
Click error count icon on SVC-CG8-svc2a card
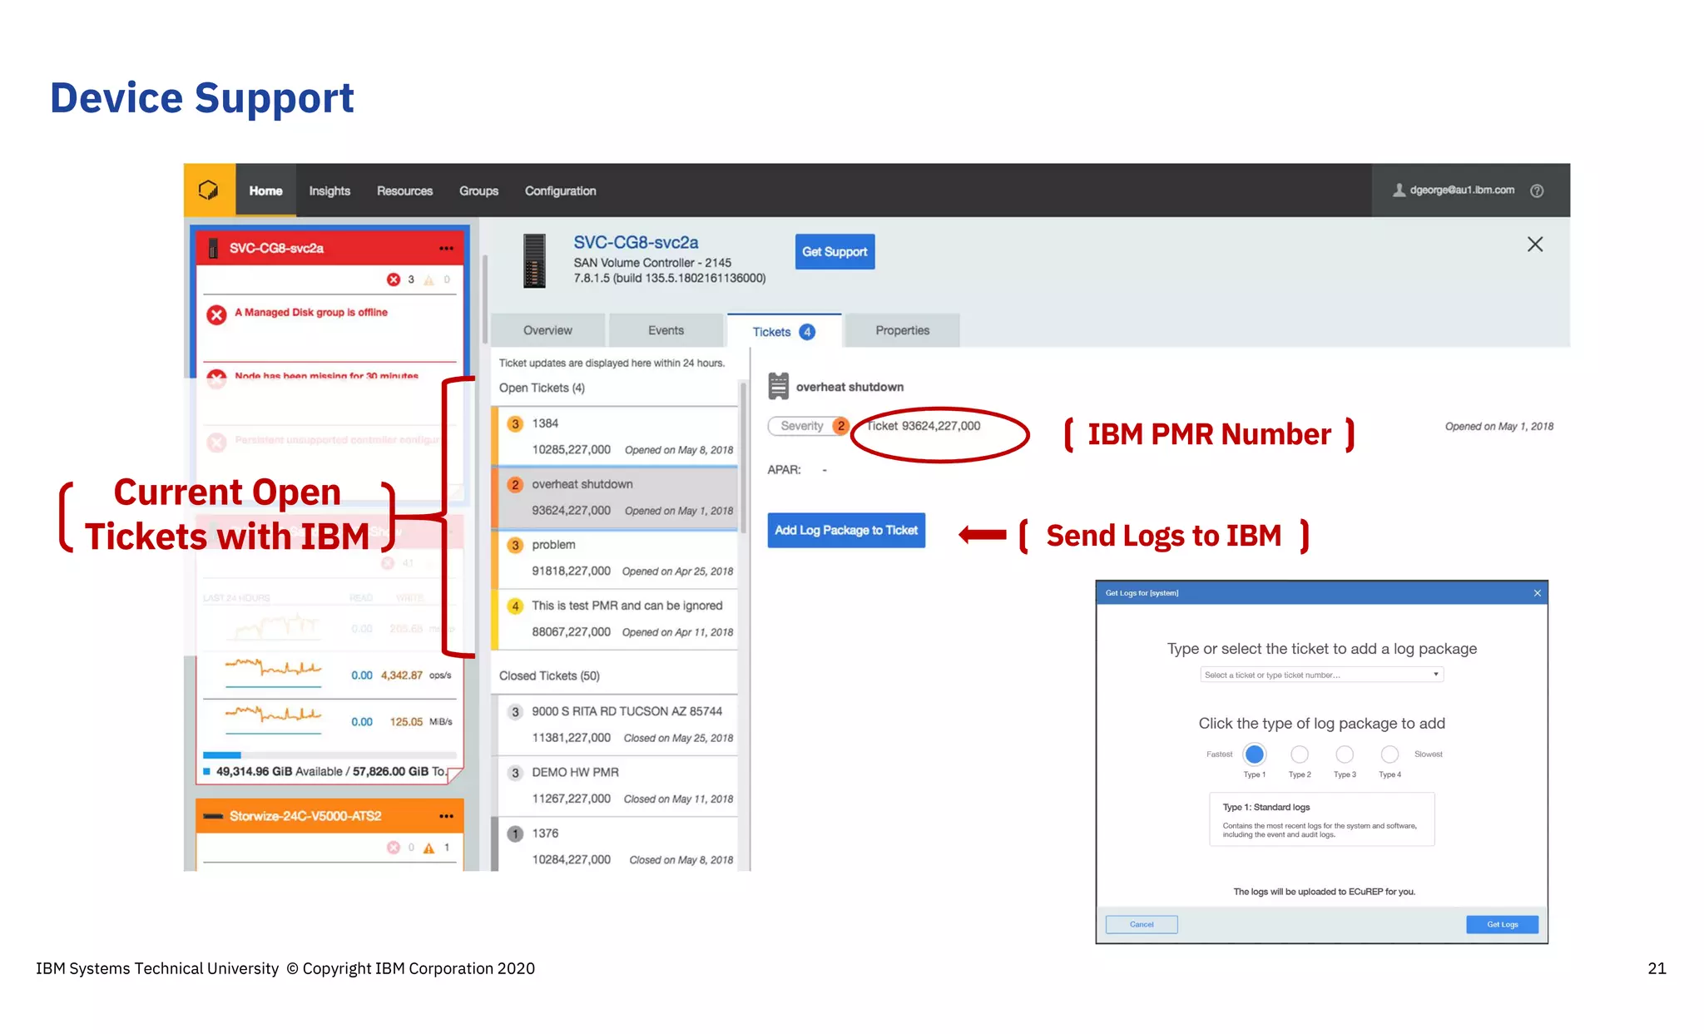click(394, 280)
